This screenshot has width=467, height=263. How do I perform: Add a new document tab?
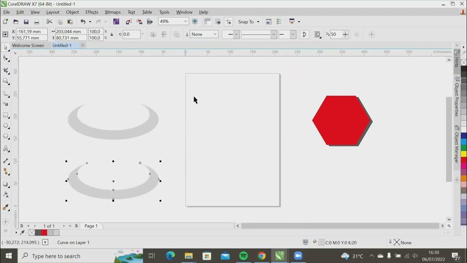(82, 45)
